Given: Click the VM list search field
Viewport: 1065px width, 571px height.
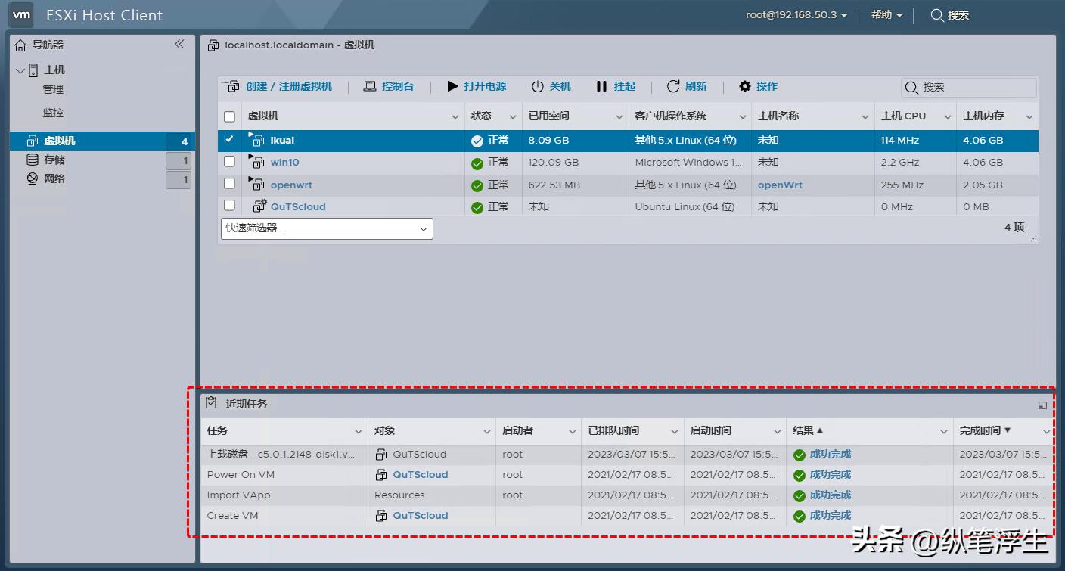Looking at the screenshot, I should [976, 88].
